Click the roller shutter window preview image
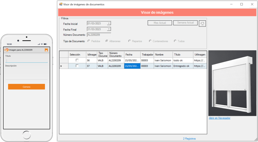This screenshot has width=258, height=142. click(x=232, y=83)
